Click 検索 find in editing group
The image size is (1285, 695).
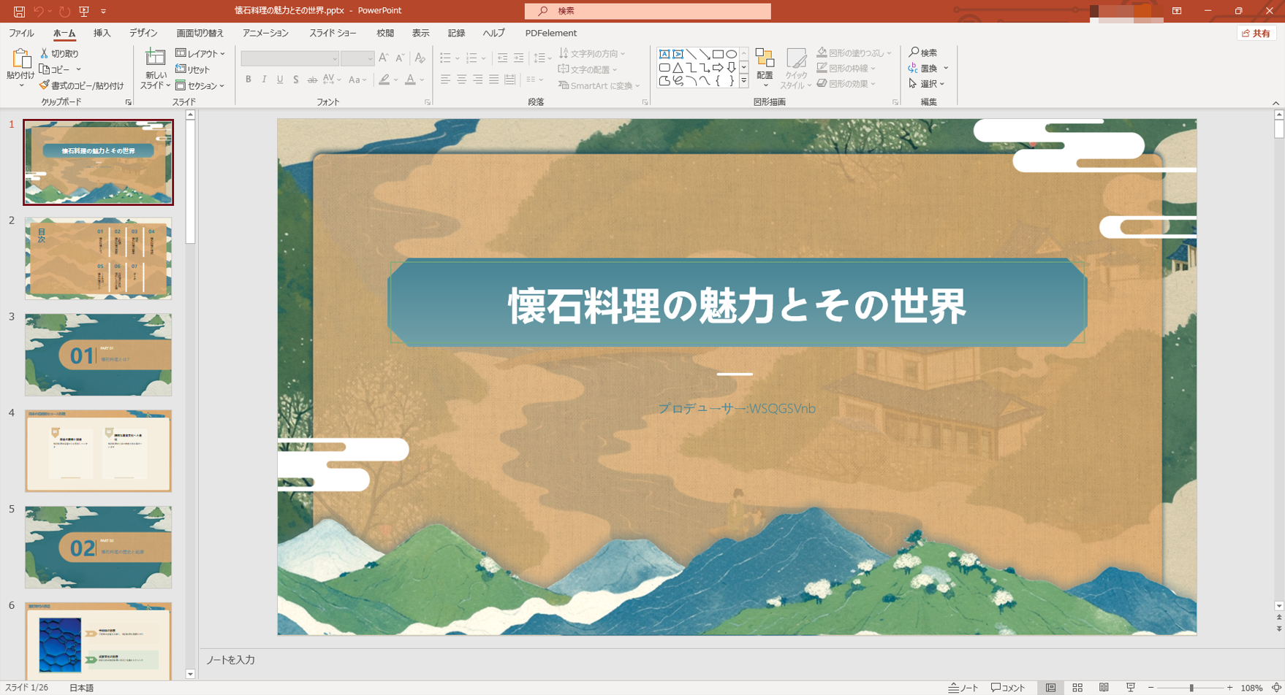point(923,53)
